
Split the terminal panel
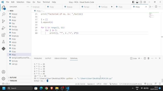145,58
